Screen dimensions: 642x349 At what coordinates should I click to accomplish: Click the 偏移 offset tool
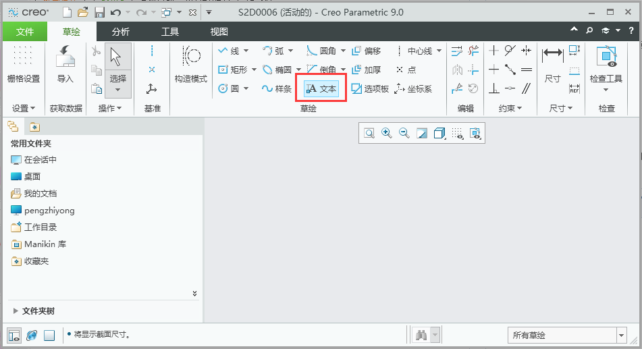(x=366, y=51)
